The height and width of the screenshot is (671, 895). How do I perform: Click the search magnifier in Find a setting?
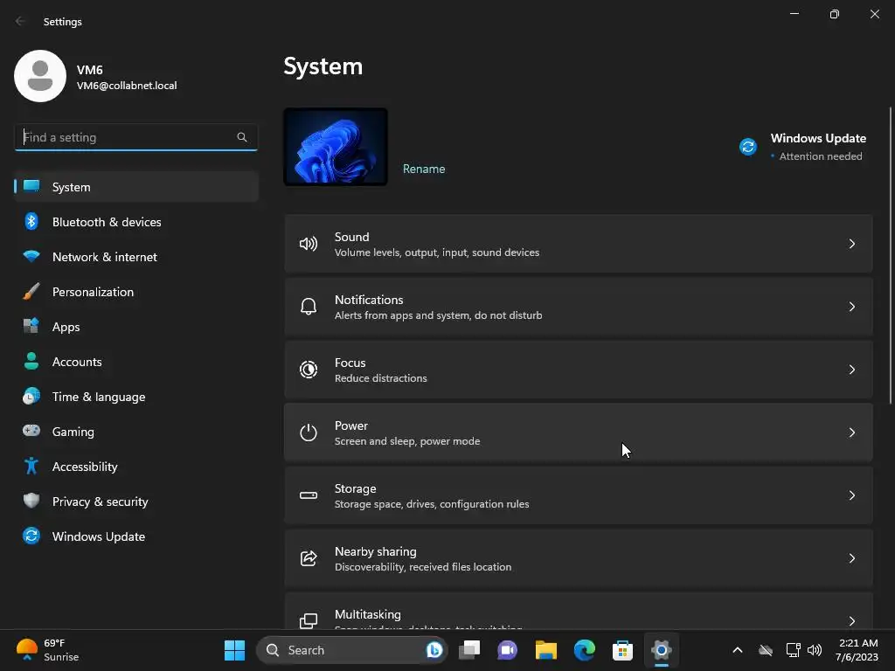pos(242,137)
